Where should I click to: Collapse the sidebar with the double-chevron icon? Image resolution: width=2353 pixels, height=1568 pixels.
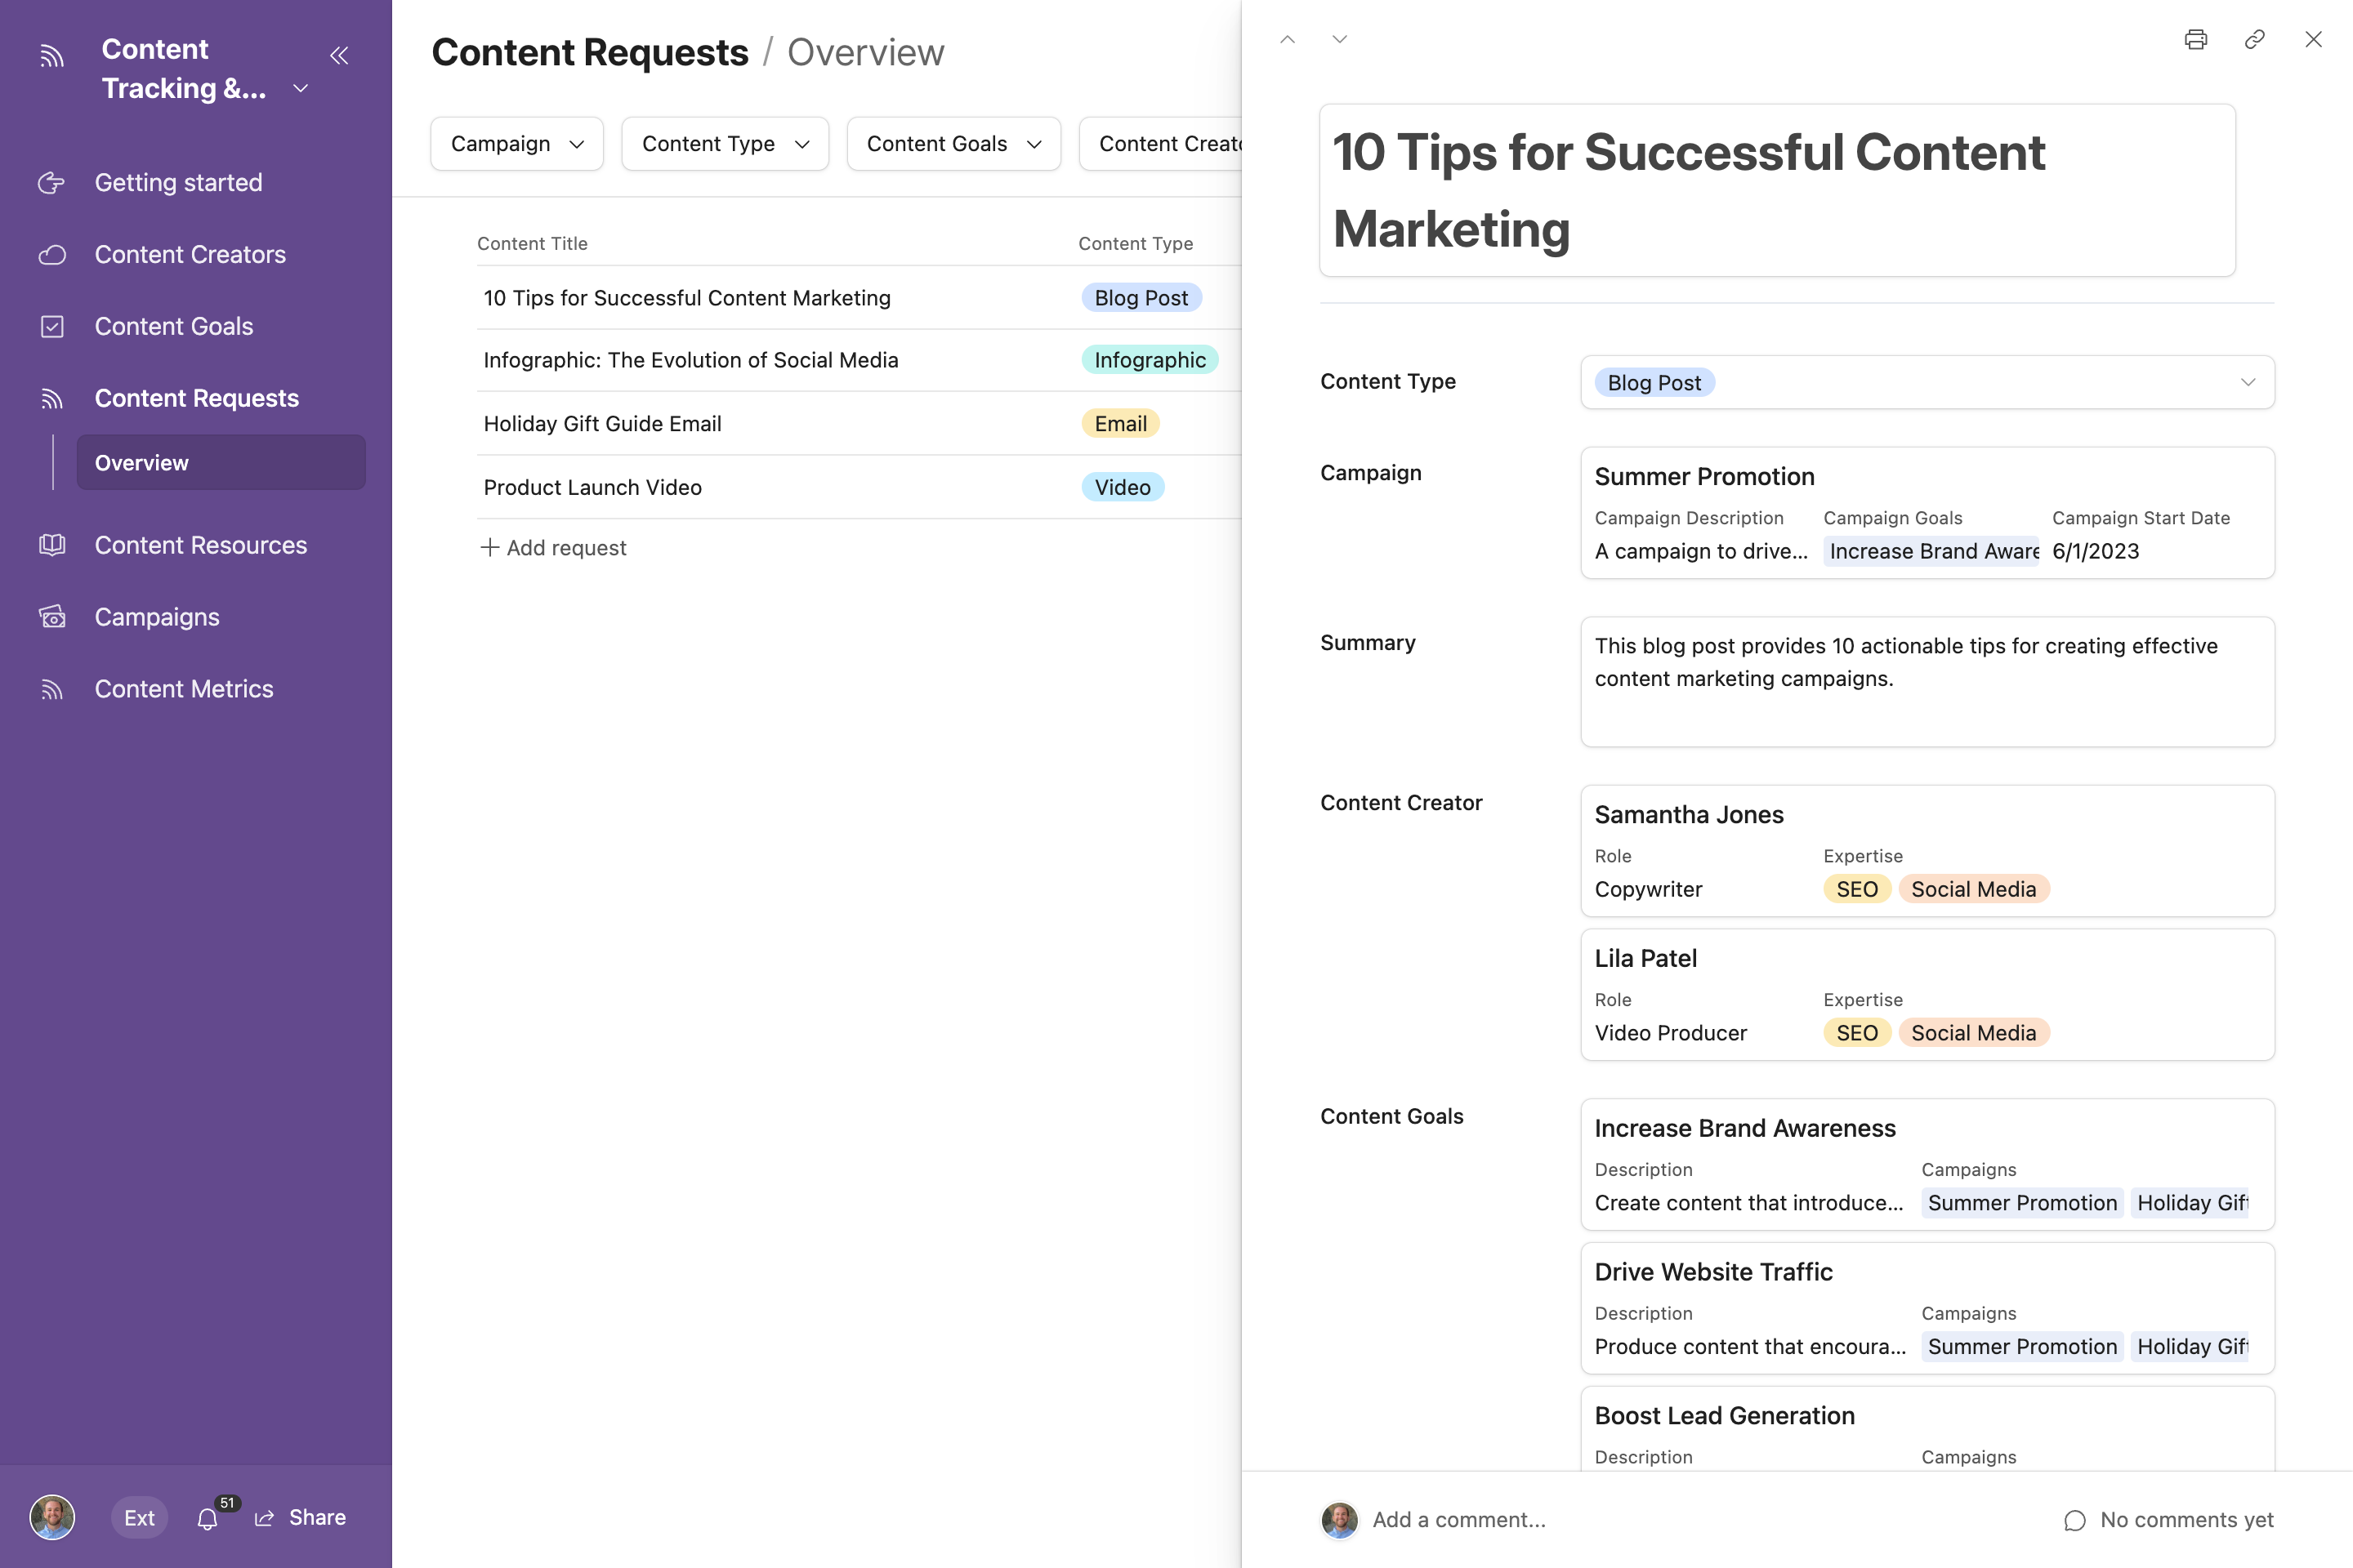[x=338, y=56]
